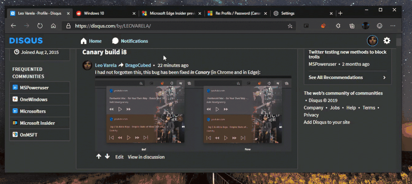Send feedback via the smiley icon
The height and width of the screenshot is (184, 412).
click(x=379, y=26)
